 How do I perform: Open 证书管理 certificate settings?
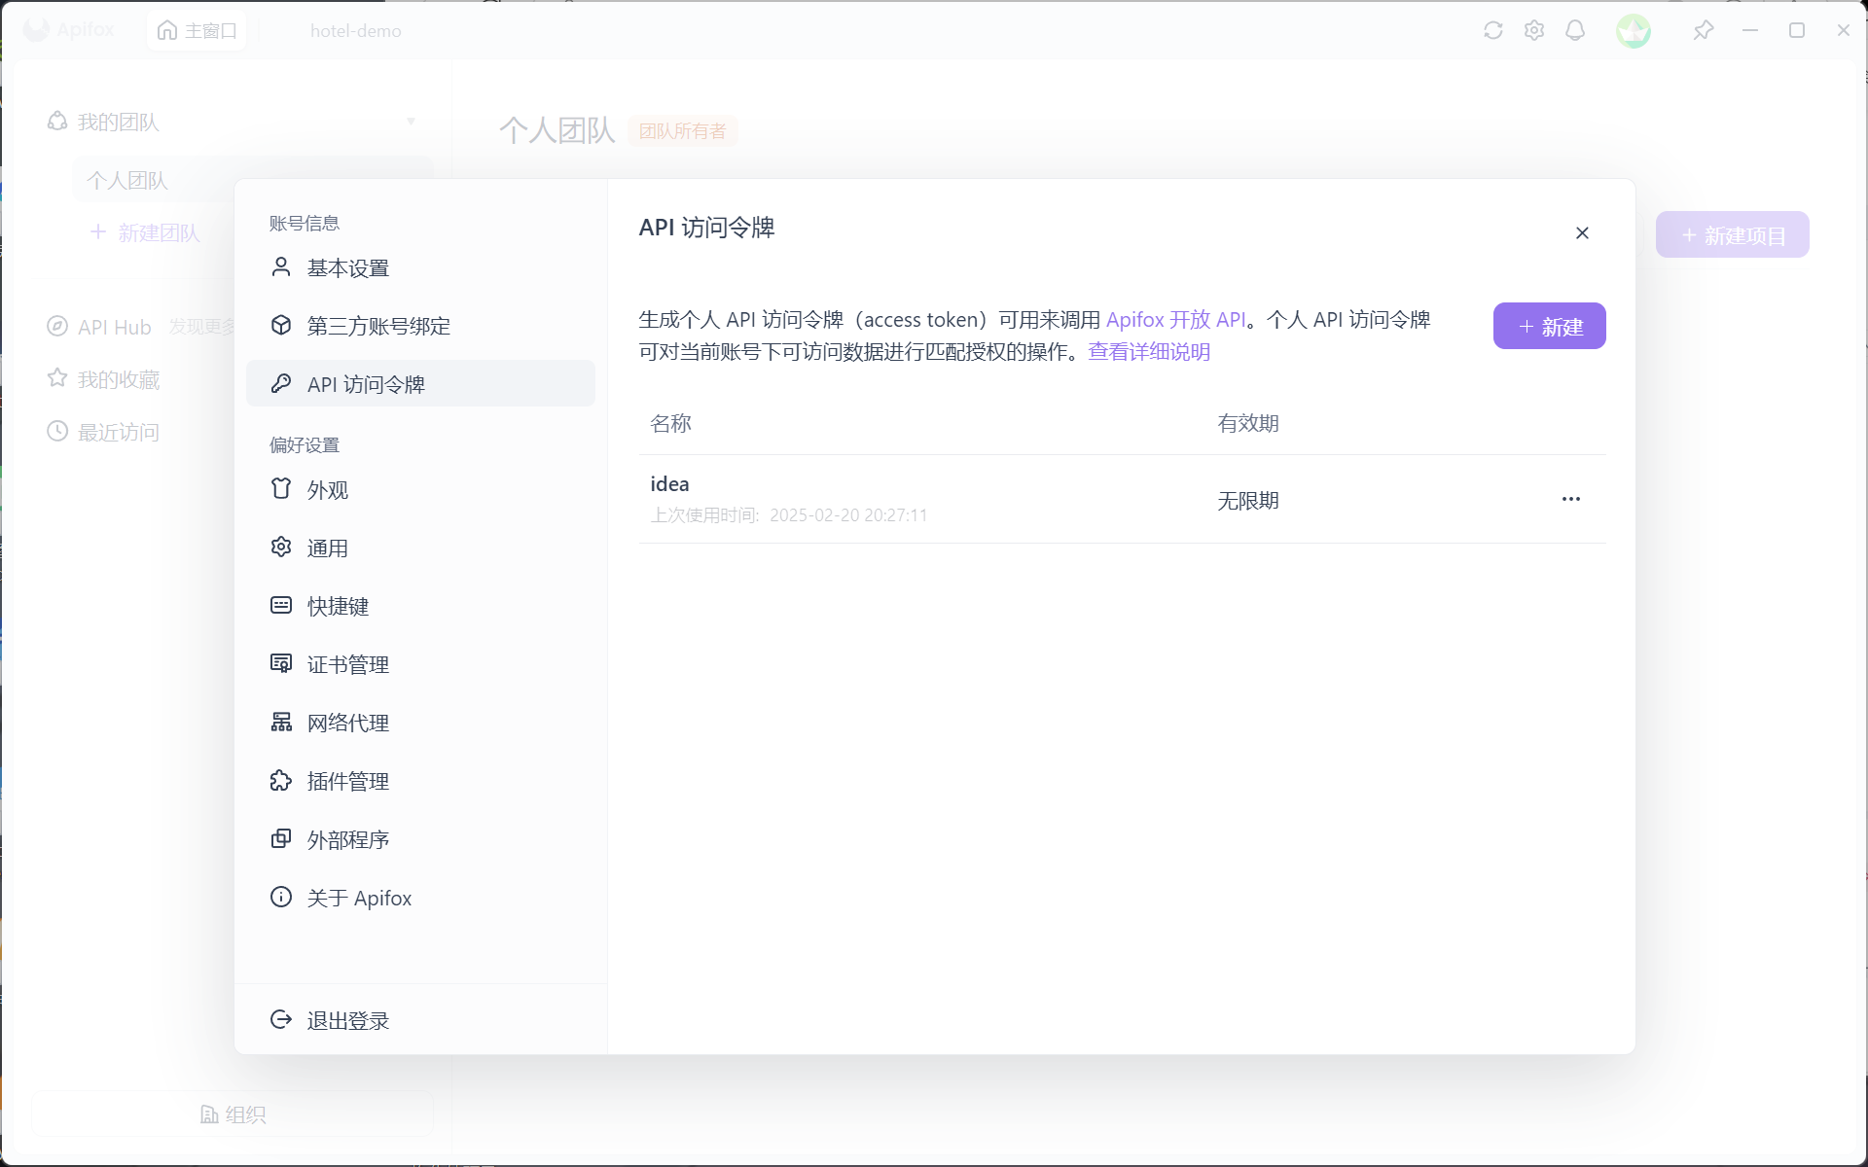click(x=347, y=664)
